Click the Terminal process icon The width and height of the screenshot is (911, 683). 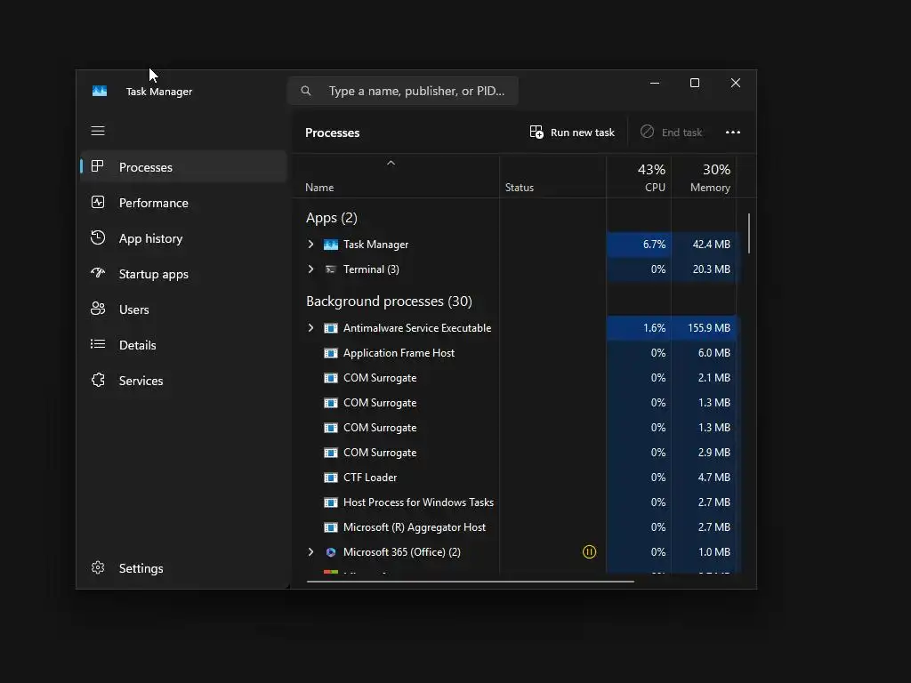[x=331, y=269]
